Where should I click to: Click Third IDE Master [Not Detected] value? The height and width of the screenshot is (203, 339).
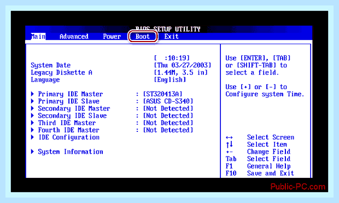click(x=168, y=123)
